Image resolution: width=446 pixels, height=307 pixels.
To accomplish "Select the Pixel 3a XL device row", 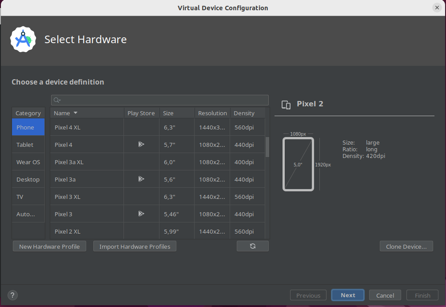I will (x=87, y=162).
